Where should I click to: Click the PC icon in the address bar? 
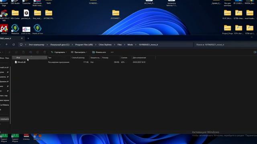21,44
